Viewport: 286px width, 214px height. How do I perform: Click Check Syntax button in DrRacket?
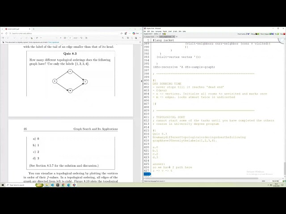click(243, 34)
